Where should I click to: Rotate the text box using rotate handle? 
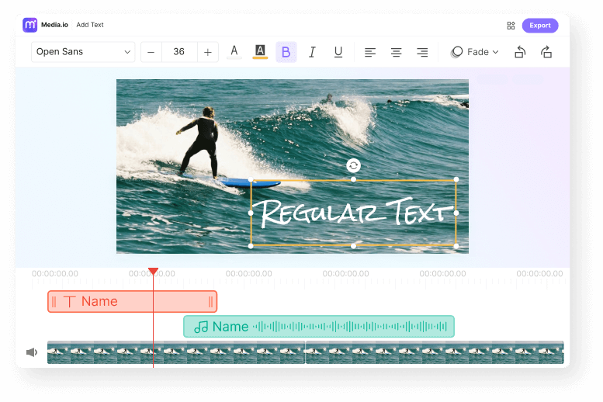(x=353, y=165)
